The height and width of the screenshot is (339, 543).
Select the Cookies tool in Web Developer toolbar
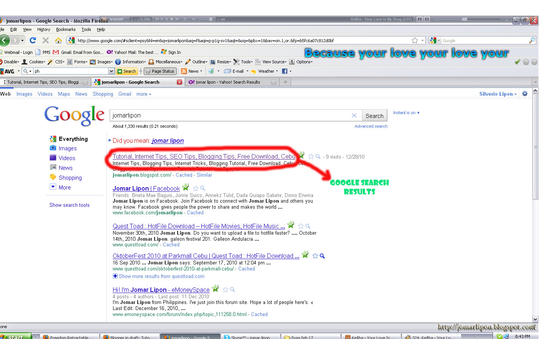pos(35,61)
